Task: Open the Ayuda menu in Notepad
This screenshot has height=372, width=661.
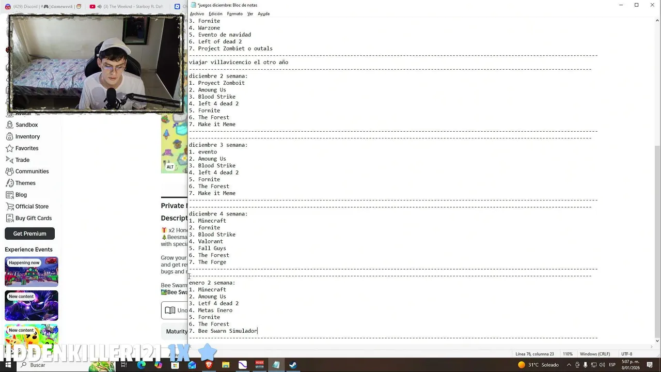Action: 263,14
